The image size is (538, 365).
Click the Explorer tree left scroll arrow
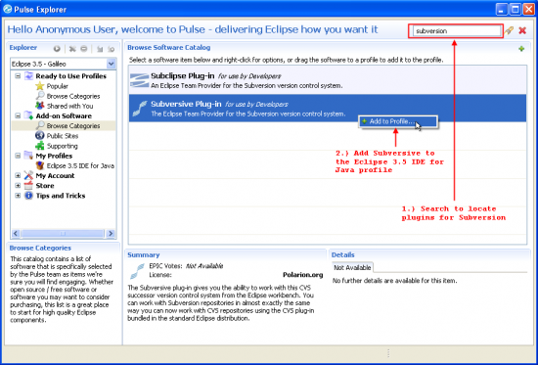pyautogui.click(x=16, y=234)
